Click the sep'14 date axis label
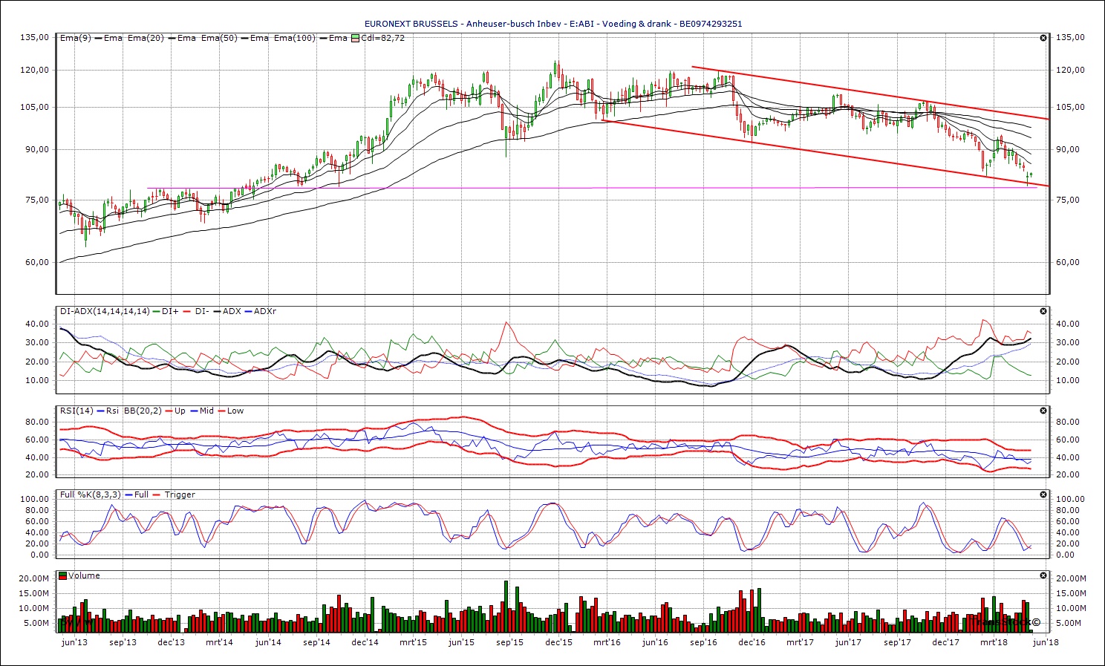This screenshot has height=666, width=1105. [x=316, y=642]
